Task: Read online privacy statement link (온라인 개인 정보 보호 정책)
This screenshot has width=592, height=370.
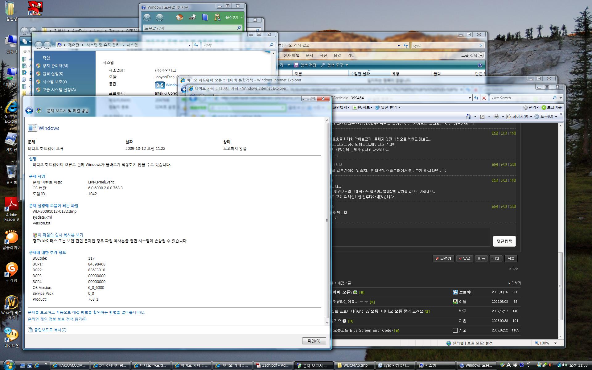Action: coord(57,319)
